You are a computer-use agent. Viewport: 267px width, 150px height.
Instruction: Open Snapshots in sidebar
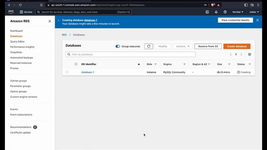[16, 52]
